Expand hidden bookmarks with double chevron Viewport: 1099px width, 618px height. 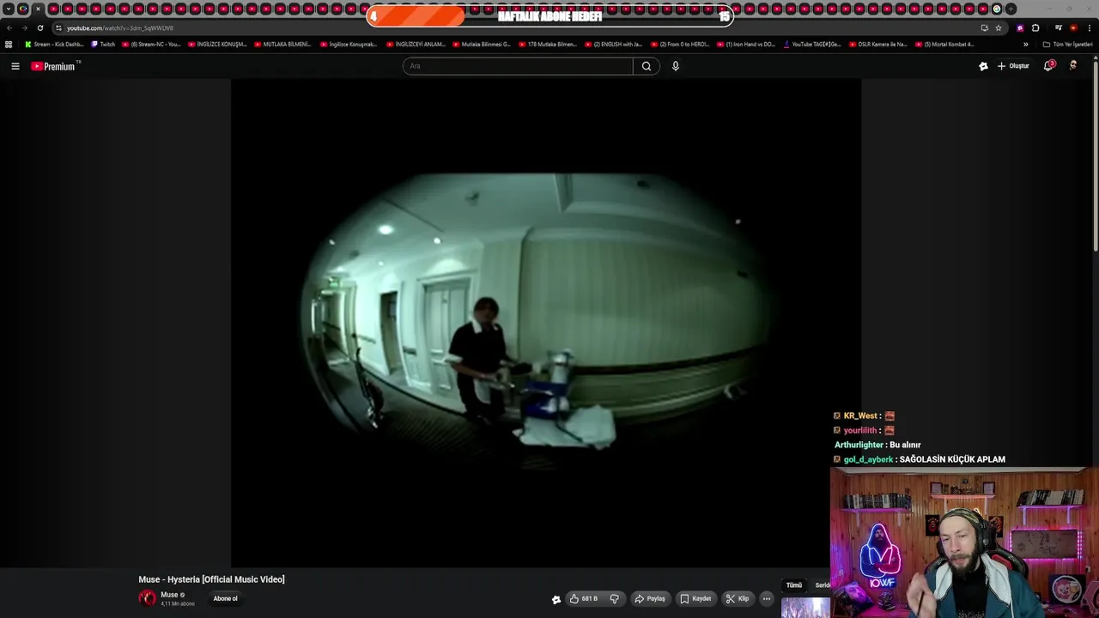[1025, 44]
